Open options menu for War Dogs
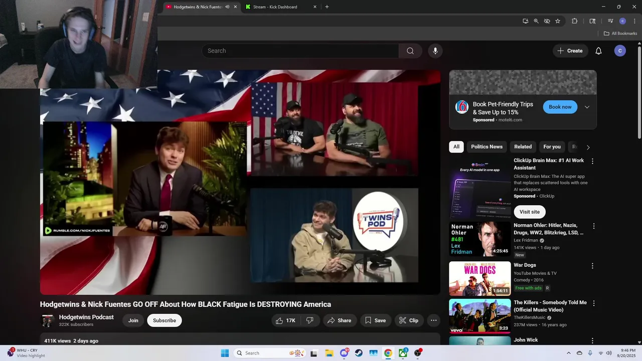The height and width of the screenshot is (361, 642). [592, 266]
